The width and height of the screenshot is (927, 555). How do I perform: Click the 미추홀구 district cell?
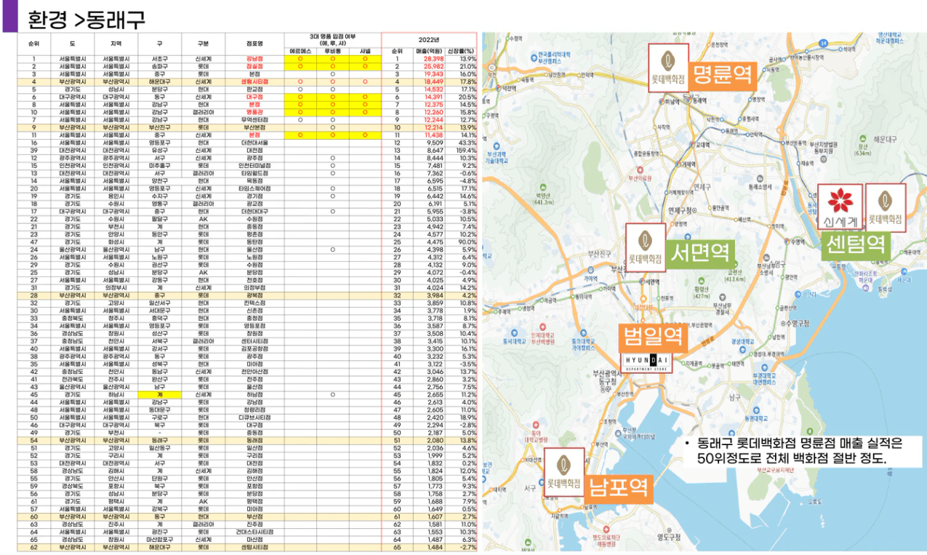(158, 165)
